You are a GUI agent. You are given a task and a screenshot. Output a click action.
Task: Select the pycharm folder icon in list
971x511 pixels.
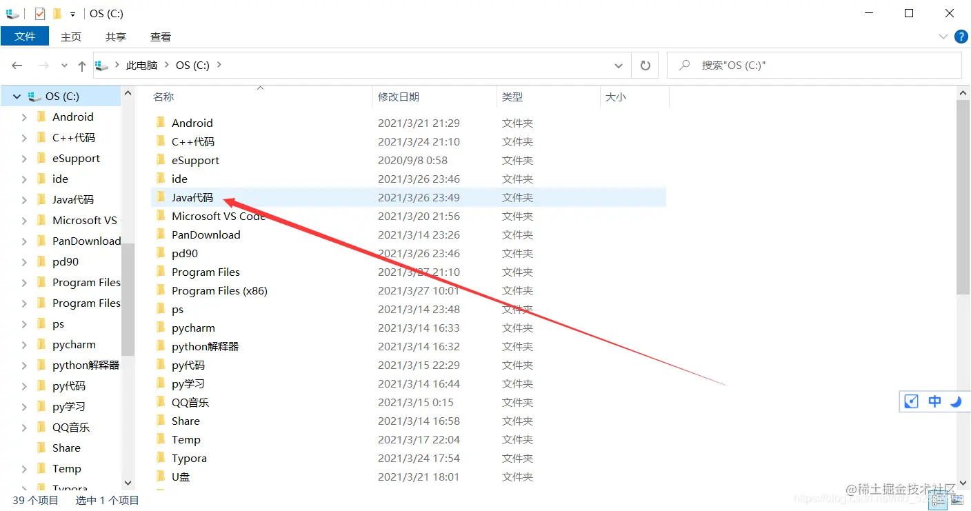pyautogui.click(x=161, y=328)
